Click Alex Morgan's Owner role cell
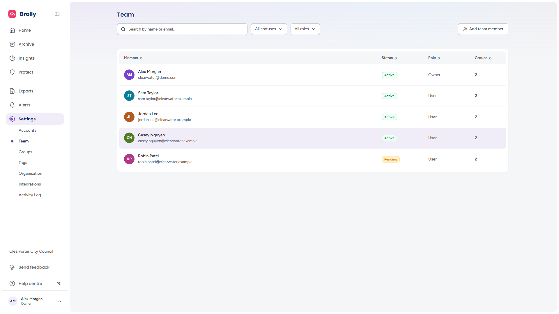The width and height of the screenshot is (559, 314). pos(434,75)
